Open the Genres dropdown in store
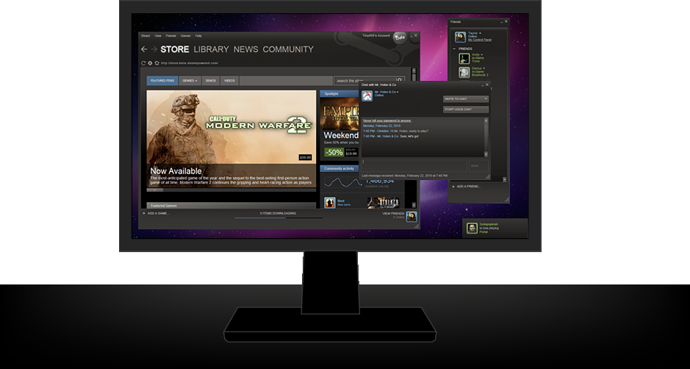The image size is (690, 369). (x=190, y=81)
